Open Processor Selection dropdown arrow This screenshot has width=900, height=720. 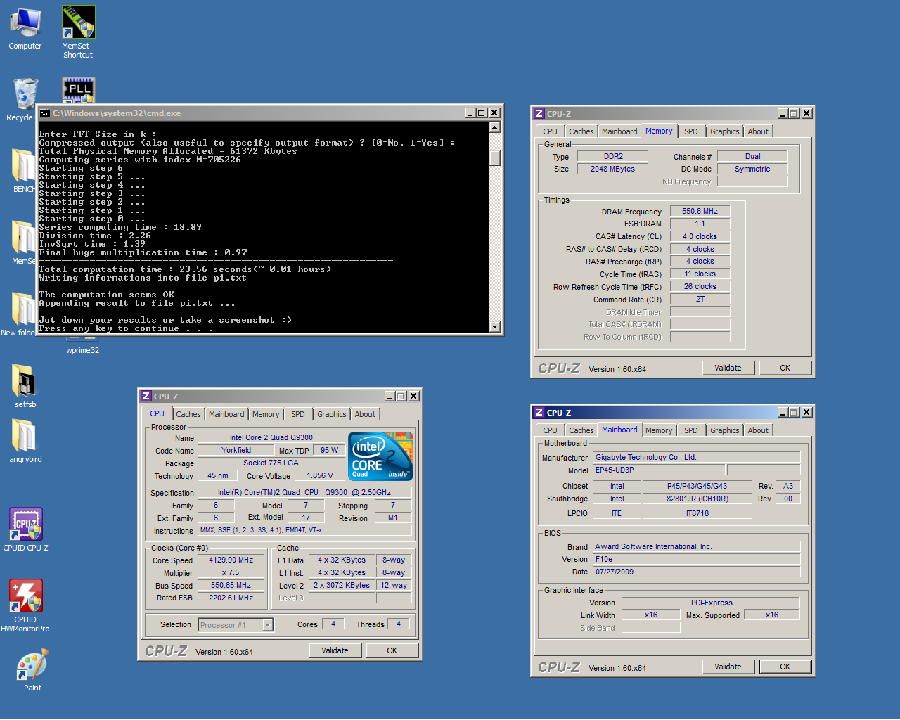click(267, 625)
